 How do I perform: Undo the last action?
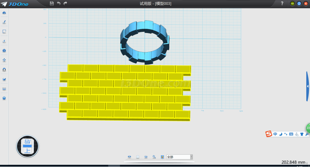coord(59,3)
